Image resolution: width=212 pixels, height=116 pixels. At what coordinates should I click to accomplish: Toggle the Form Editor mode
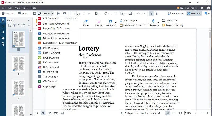coord(175,13)
